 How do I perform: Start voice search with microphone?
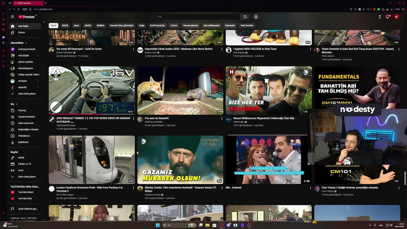point(256,17)
